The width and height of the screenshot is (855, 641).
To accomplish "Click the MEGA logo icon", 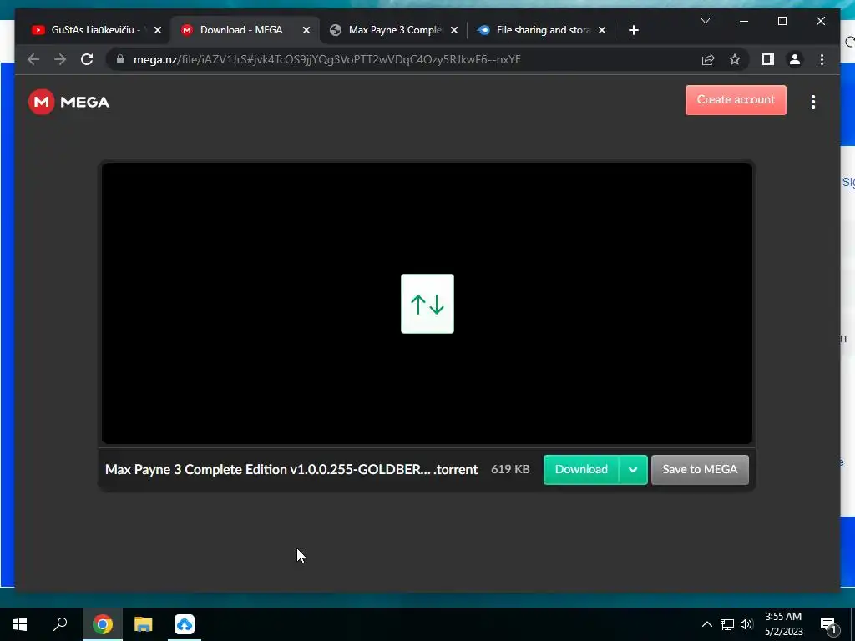I will click(42, 102).
